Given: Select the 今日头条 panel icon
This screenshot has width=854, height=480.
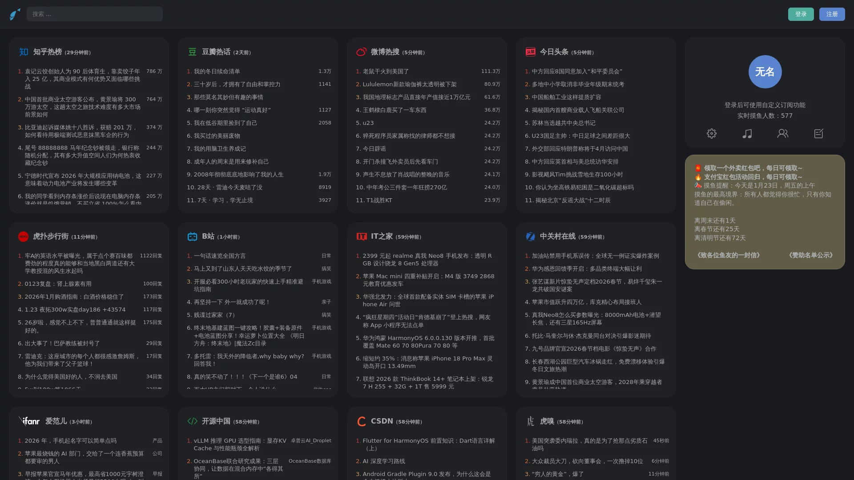Looking at the screenshot, I should click(530, 52).
